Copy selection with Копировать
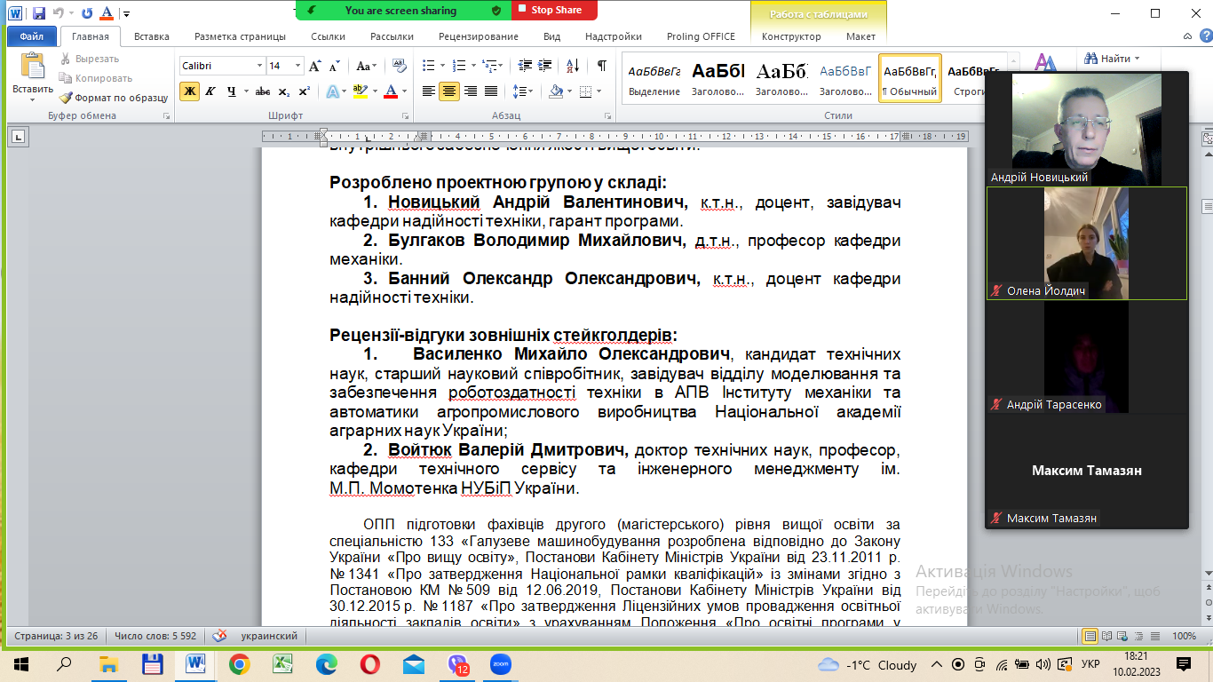This screenshot has width=1213, height=682. tap(96, 78)
